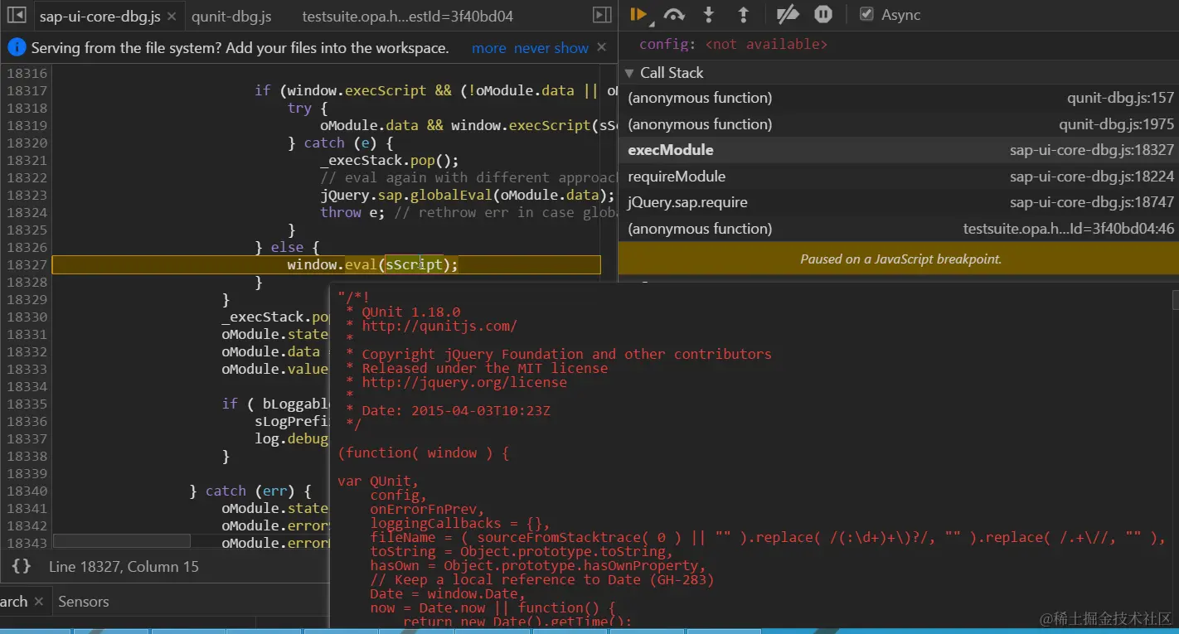Click the sScript variable on the highlighted line
Viewport: 1179px width, 634px height.
coord(414,264)
